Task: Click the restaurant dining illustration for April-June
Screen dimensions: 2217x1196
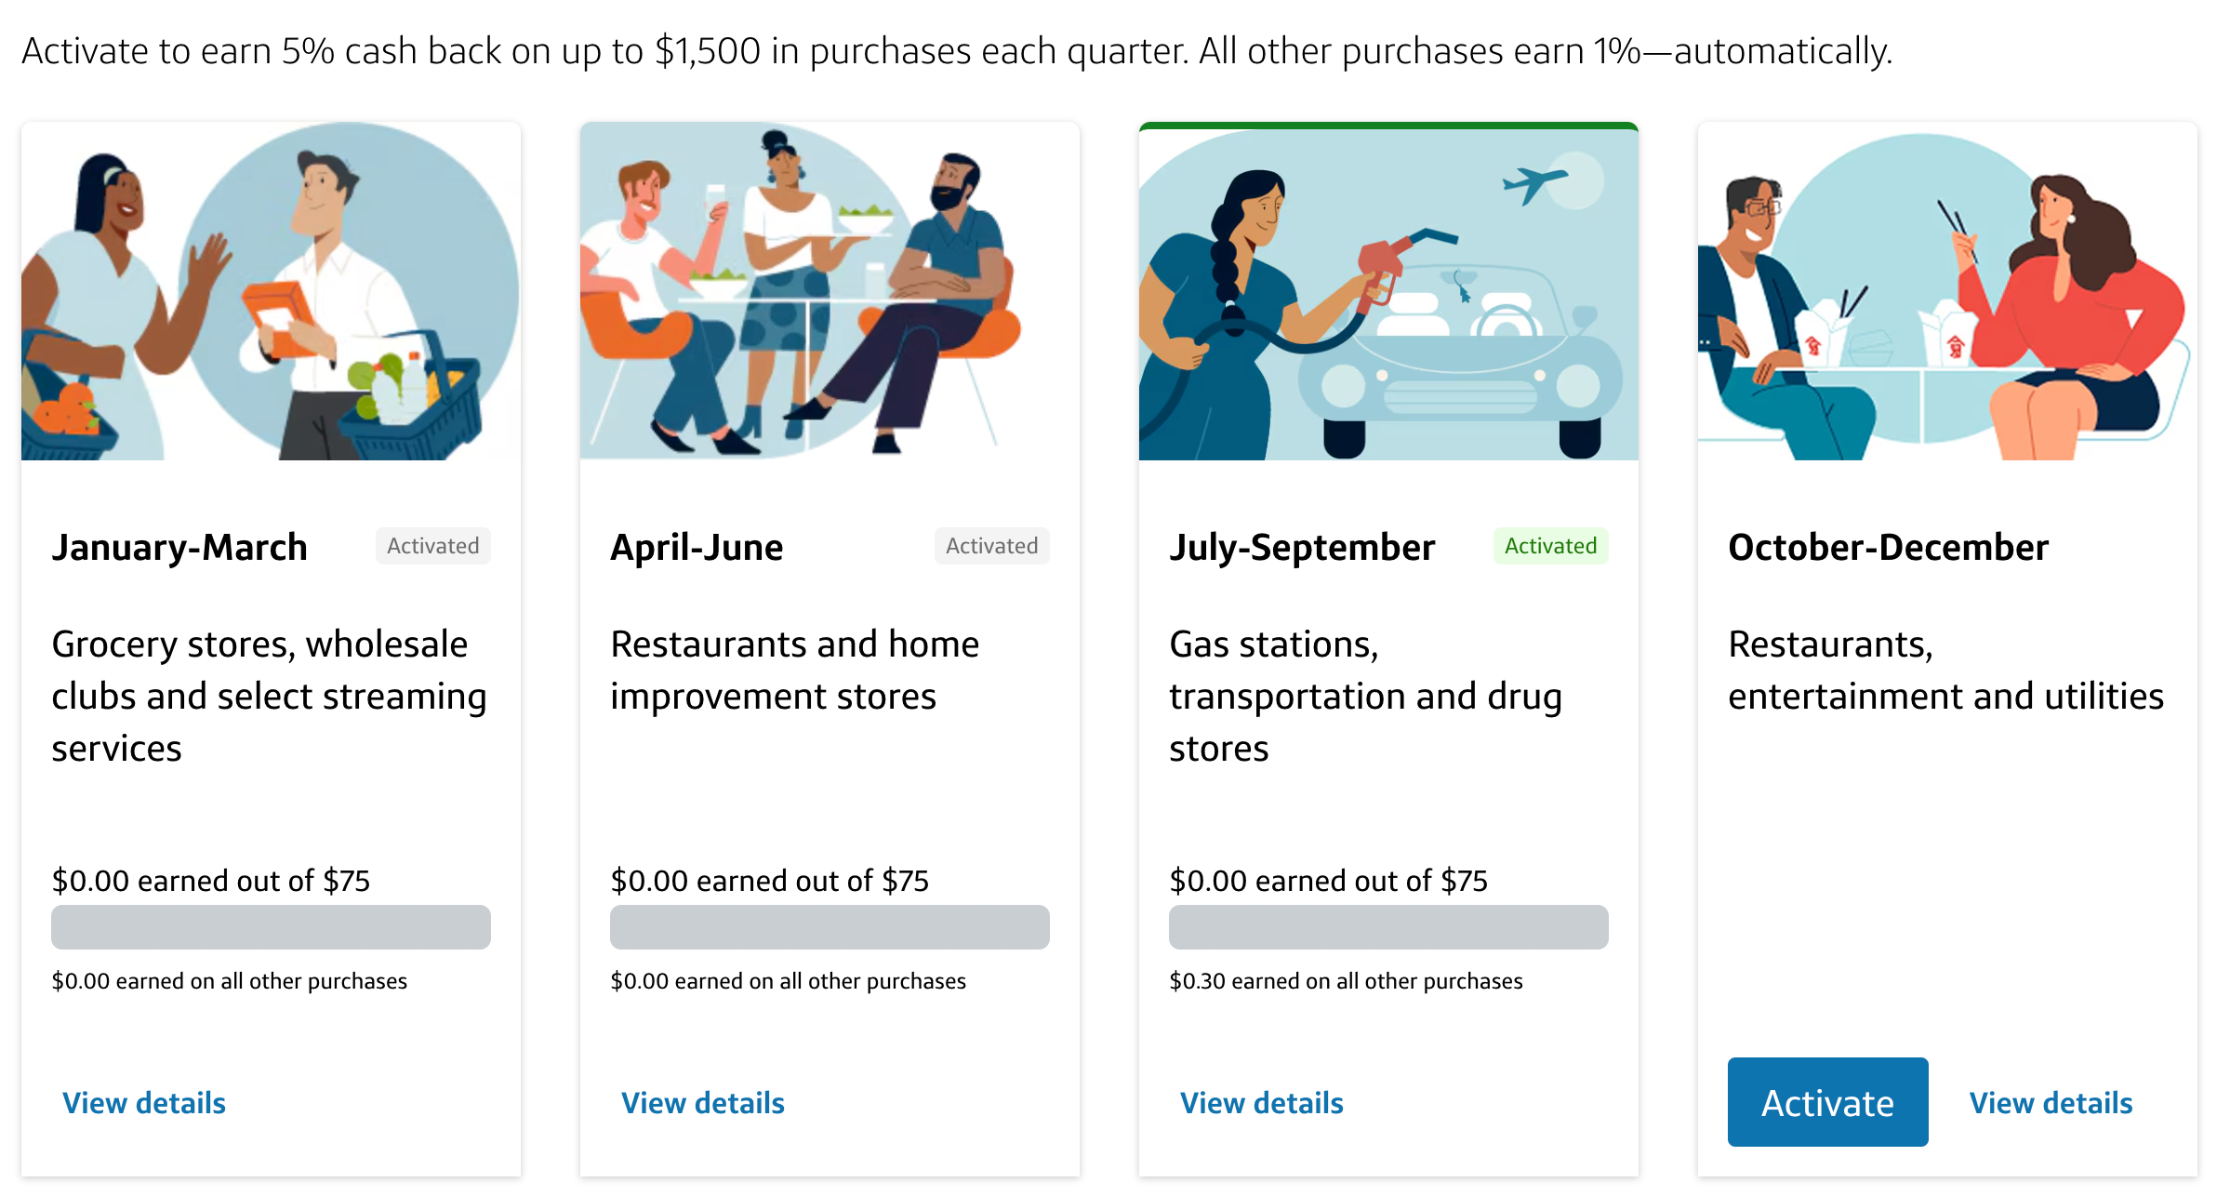Action: coord(830,291)
